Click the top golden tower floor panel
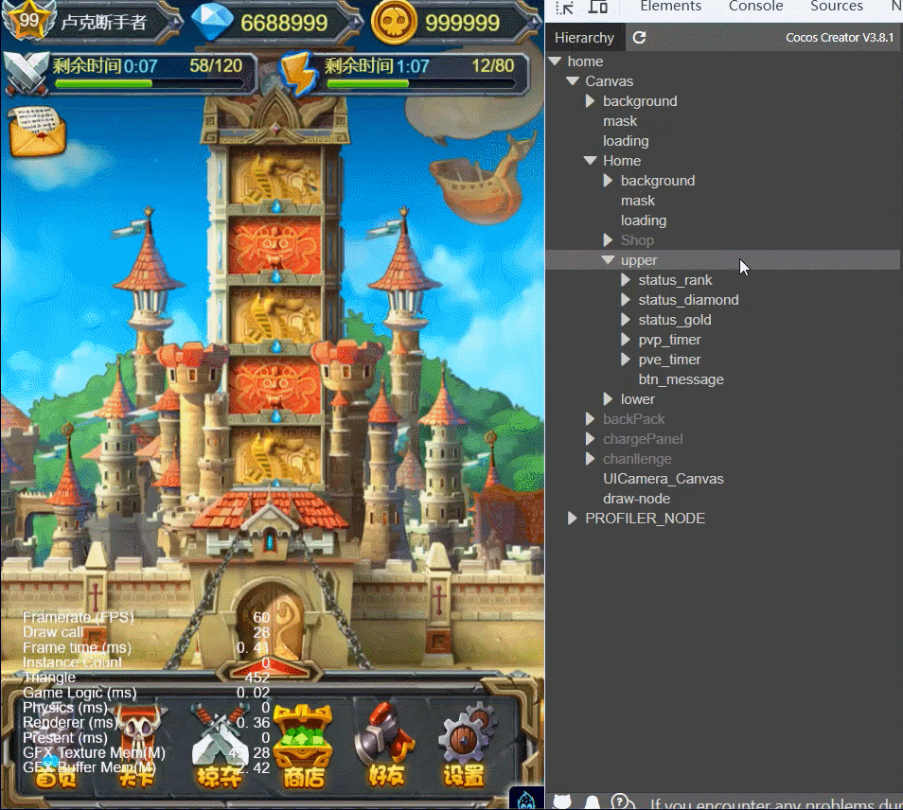Image resolution: width=903 pixels, height=810 pixels. click(275, 176)
